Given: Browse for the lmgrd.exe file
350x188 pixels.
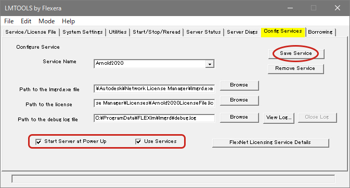Looking at the screenshot, I should pyautogui.click(x=239, y=85).
